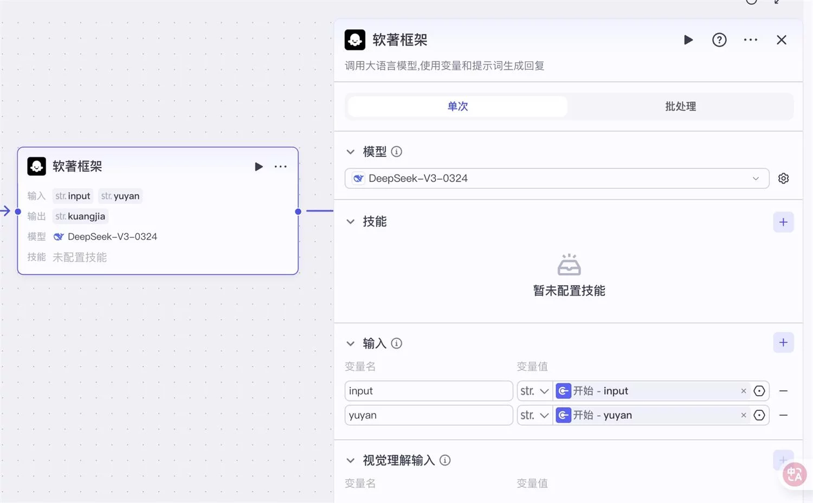
Task: Open the ellipsis menu on the canvas node
Action: 281,166
